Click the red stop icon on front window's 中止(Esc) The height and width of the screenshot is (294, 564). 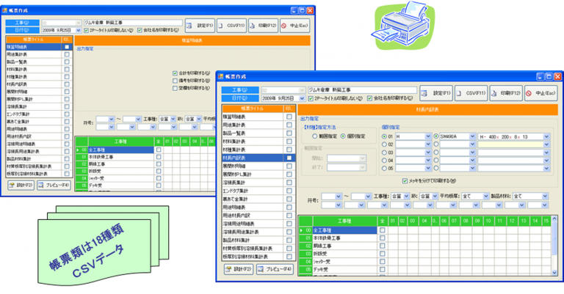(x=529, y=93)
